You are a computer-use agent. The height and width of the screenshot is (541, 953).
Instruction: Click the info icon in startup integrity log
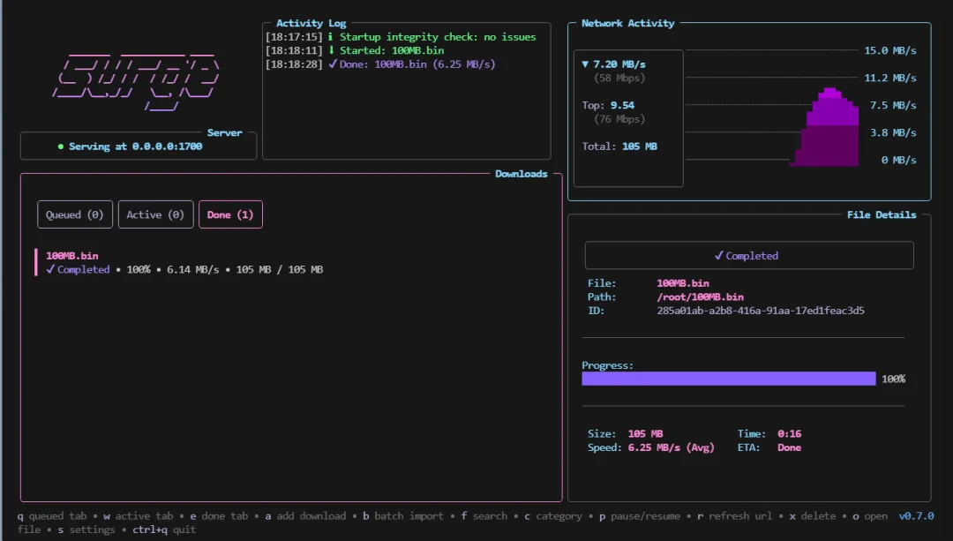pyautogui.click(x=331, y=37)
